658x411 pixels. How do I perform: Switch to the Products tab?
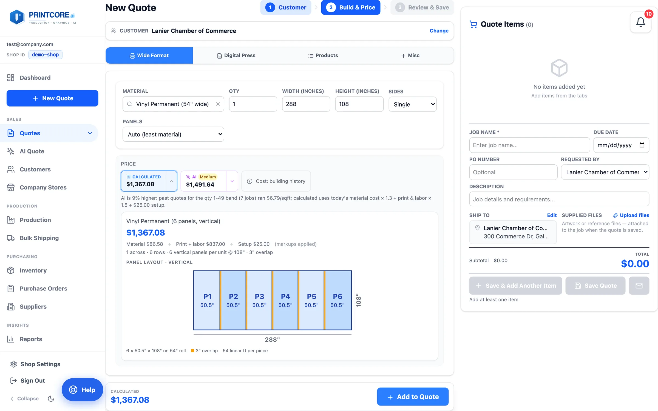point(323,55)
